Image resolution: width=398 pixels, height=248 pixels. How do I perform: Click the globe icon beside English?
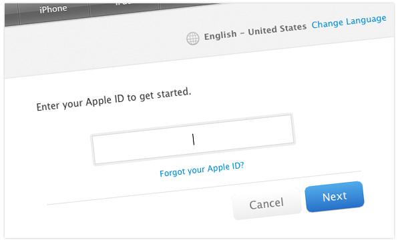192,39
